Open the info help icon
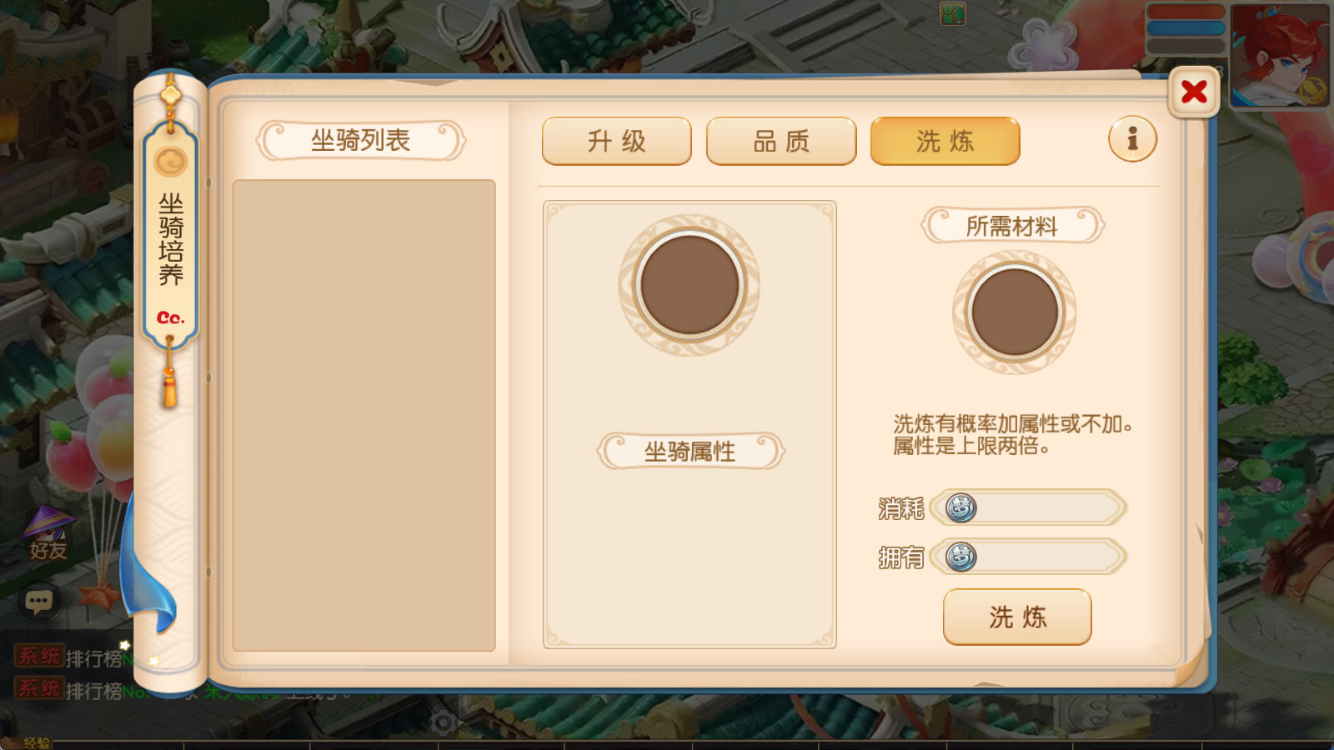 pos(1132,138)
